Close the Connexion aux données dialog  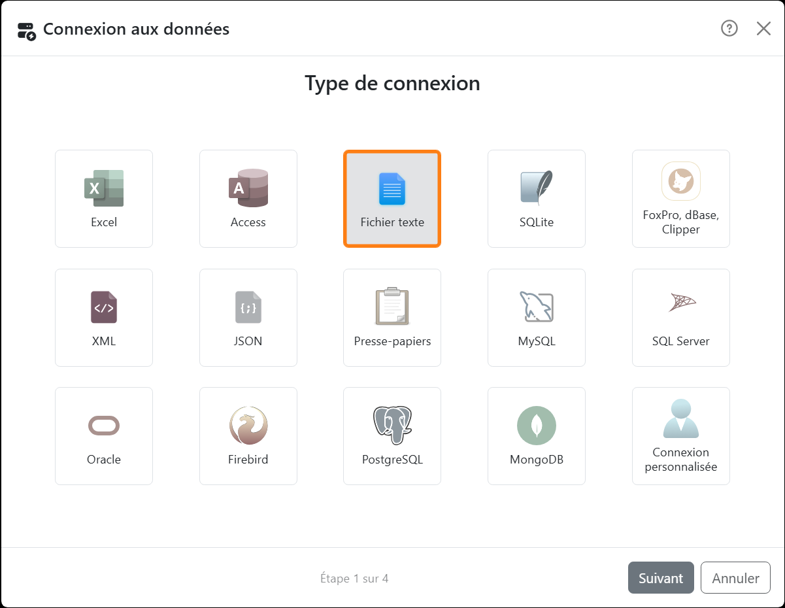[763, 28]
